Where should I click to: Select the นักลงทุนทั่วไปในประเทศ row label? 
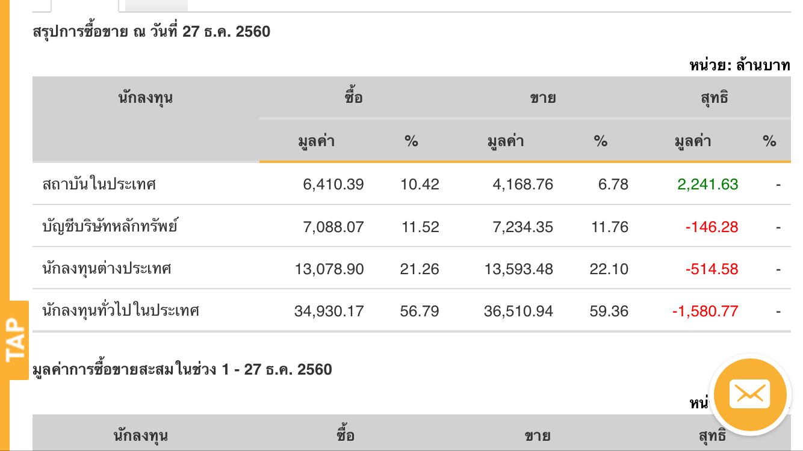click(120, 311)
